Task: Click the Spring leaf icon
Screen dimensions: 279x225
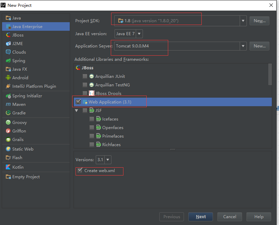Action: pyautogui.click(x=8, y=61)
